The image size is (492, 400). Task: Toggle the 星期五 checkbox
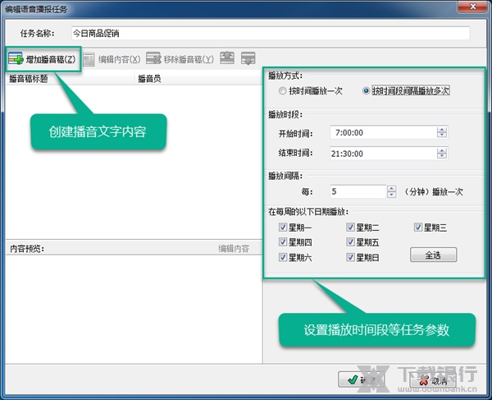coord(351,242)
